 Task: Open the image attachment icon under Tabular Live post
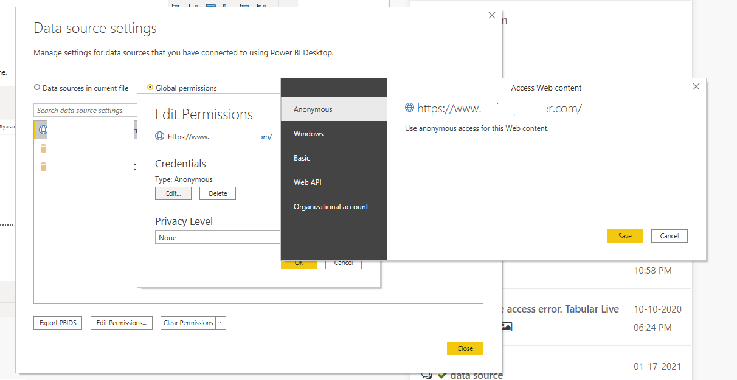pos(507,327)
